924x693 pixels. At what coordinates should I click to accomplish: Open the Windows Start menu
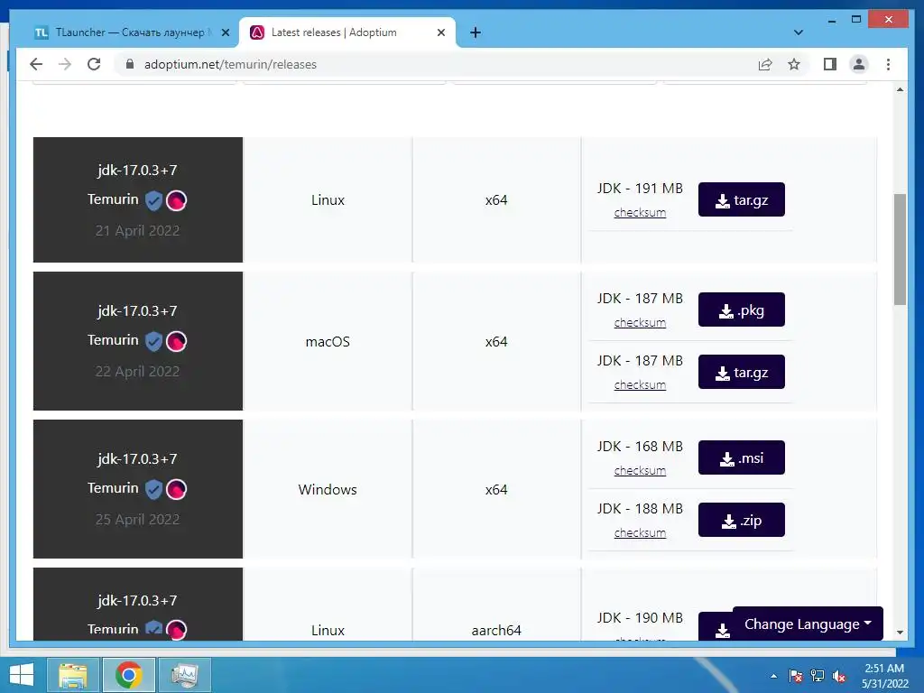(22, 675)
